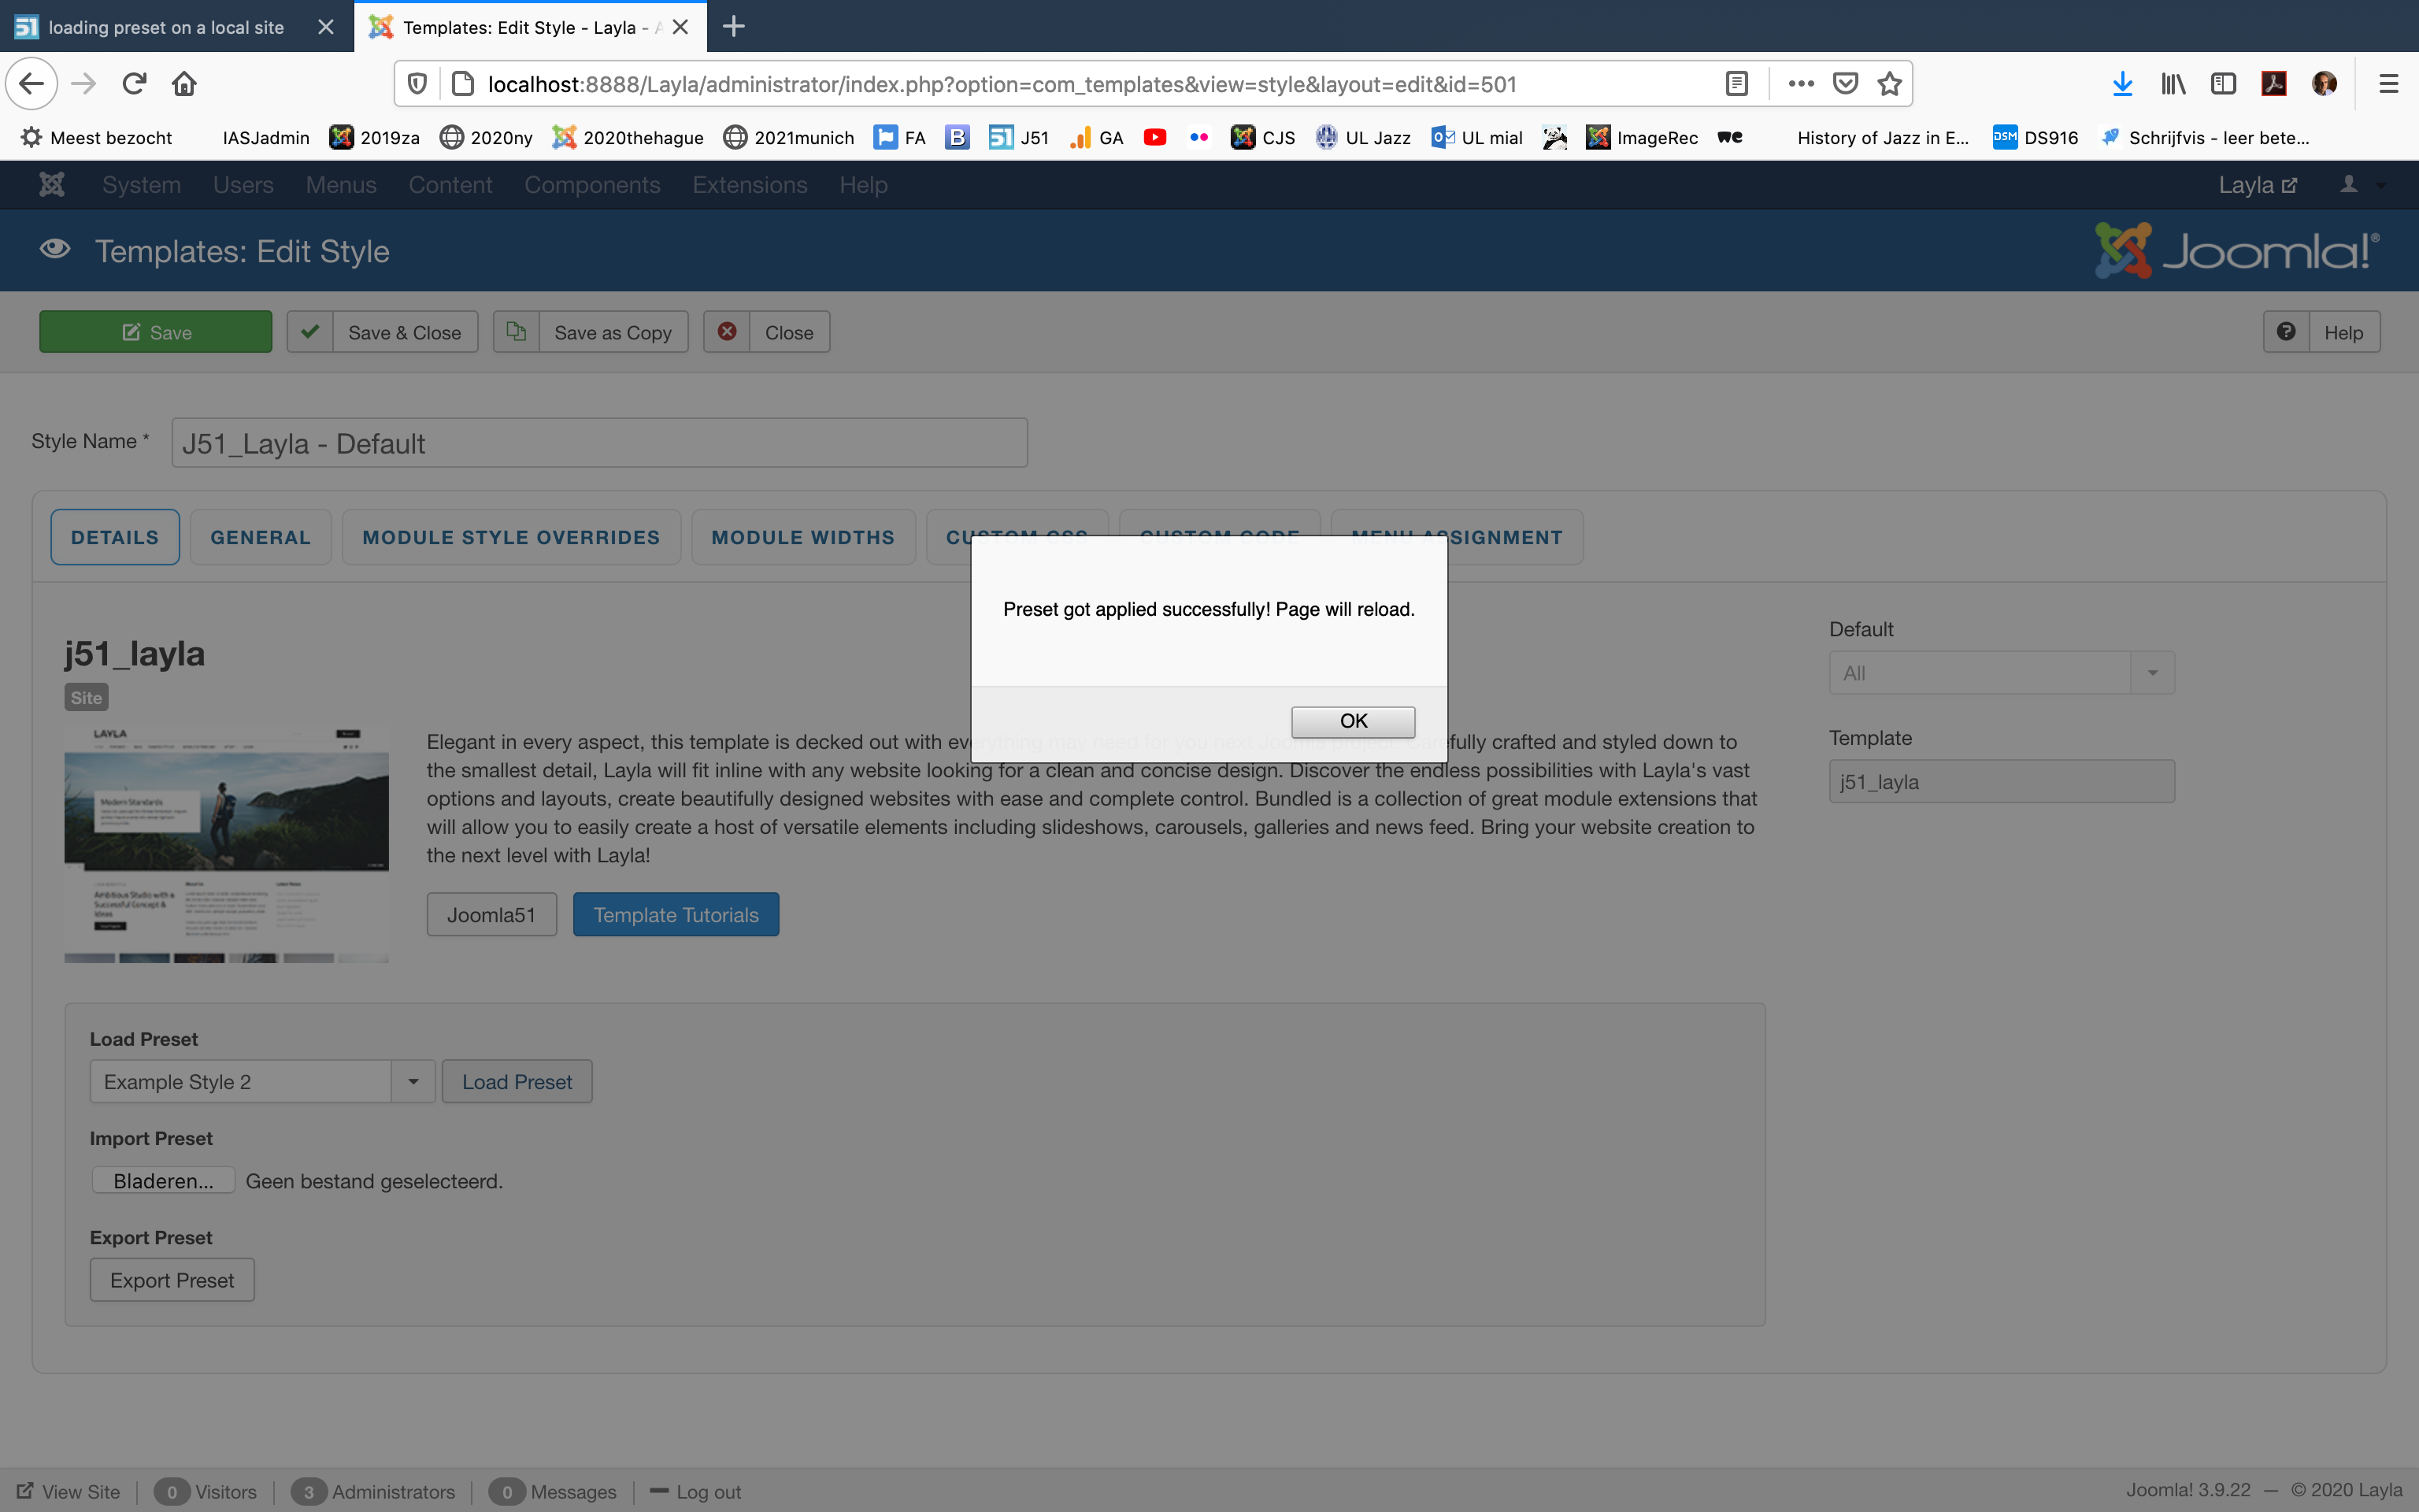Expand the Default dropdown in right panel

click(x=2150, y=673)
